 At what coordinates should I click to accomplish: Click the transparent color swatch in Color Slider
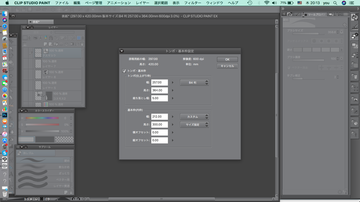64,139
